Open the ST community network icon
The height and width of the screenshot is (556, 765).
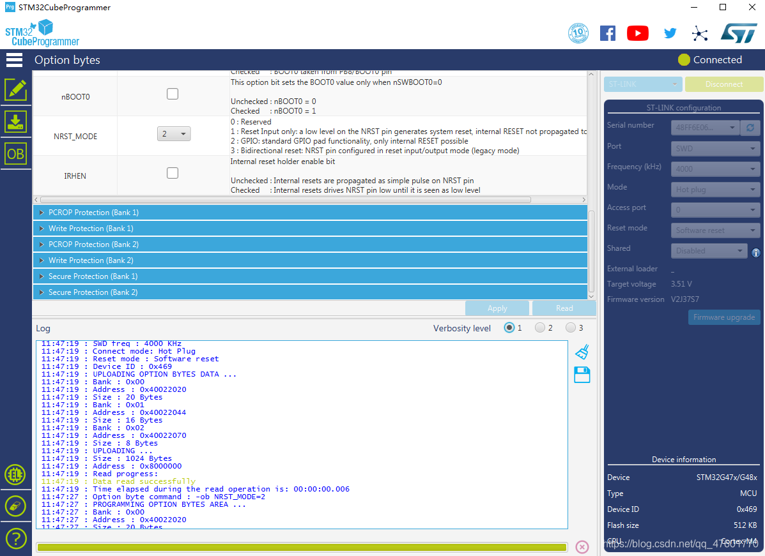pos(700,34)
